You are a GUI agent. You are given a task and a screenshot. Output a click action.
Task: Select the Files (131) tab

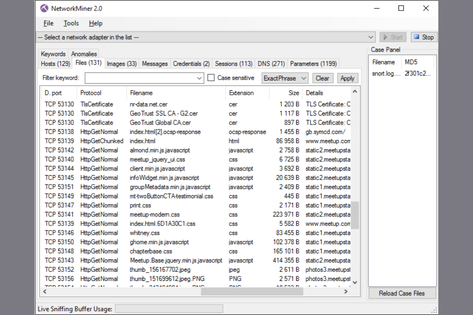[89, 63]
